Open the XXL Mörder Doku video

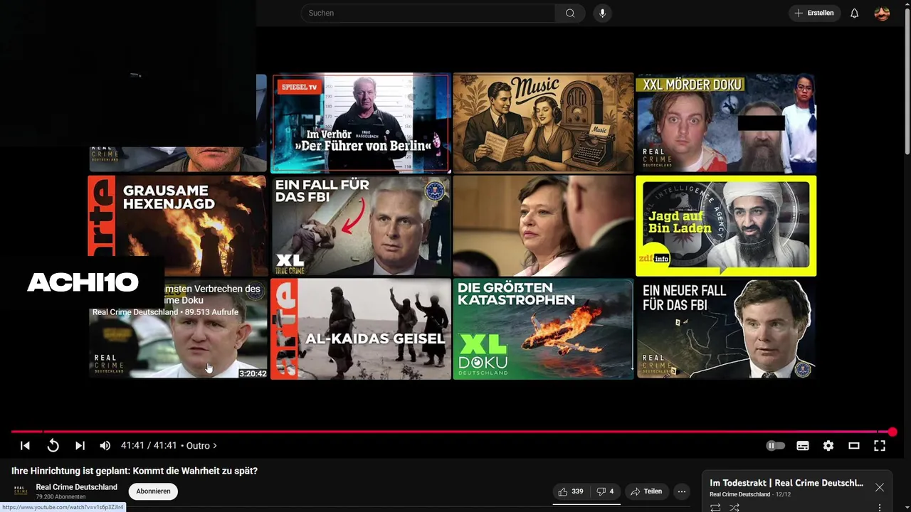coord(726,123)
